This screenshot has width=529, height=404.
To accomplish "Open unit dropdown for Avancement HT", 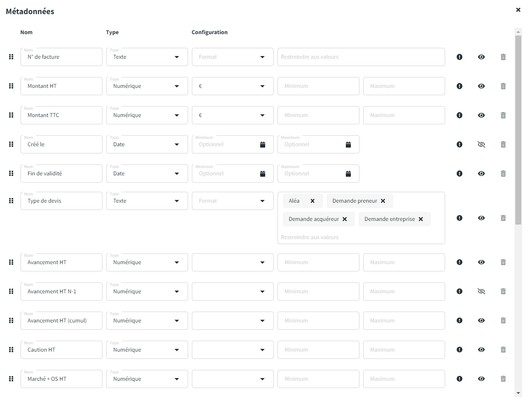I will pos(262,262).
